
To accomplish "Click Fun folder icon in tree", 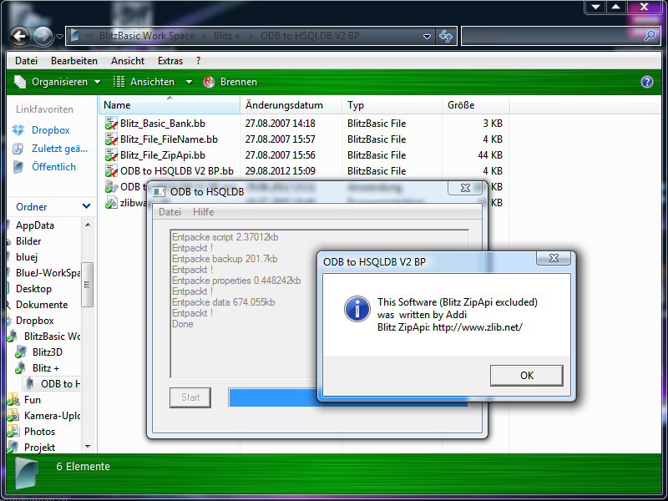I will point(13,400).
